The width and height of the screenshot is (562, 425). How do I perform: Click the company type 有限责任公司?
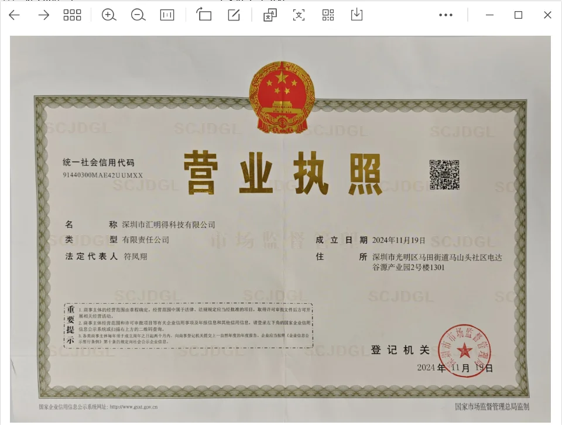point(146,240)
